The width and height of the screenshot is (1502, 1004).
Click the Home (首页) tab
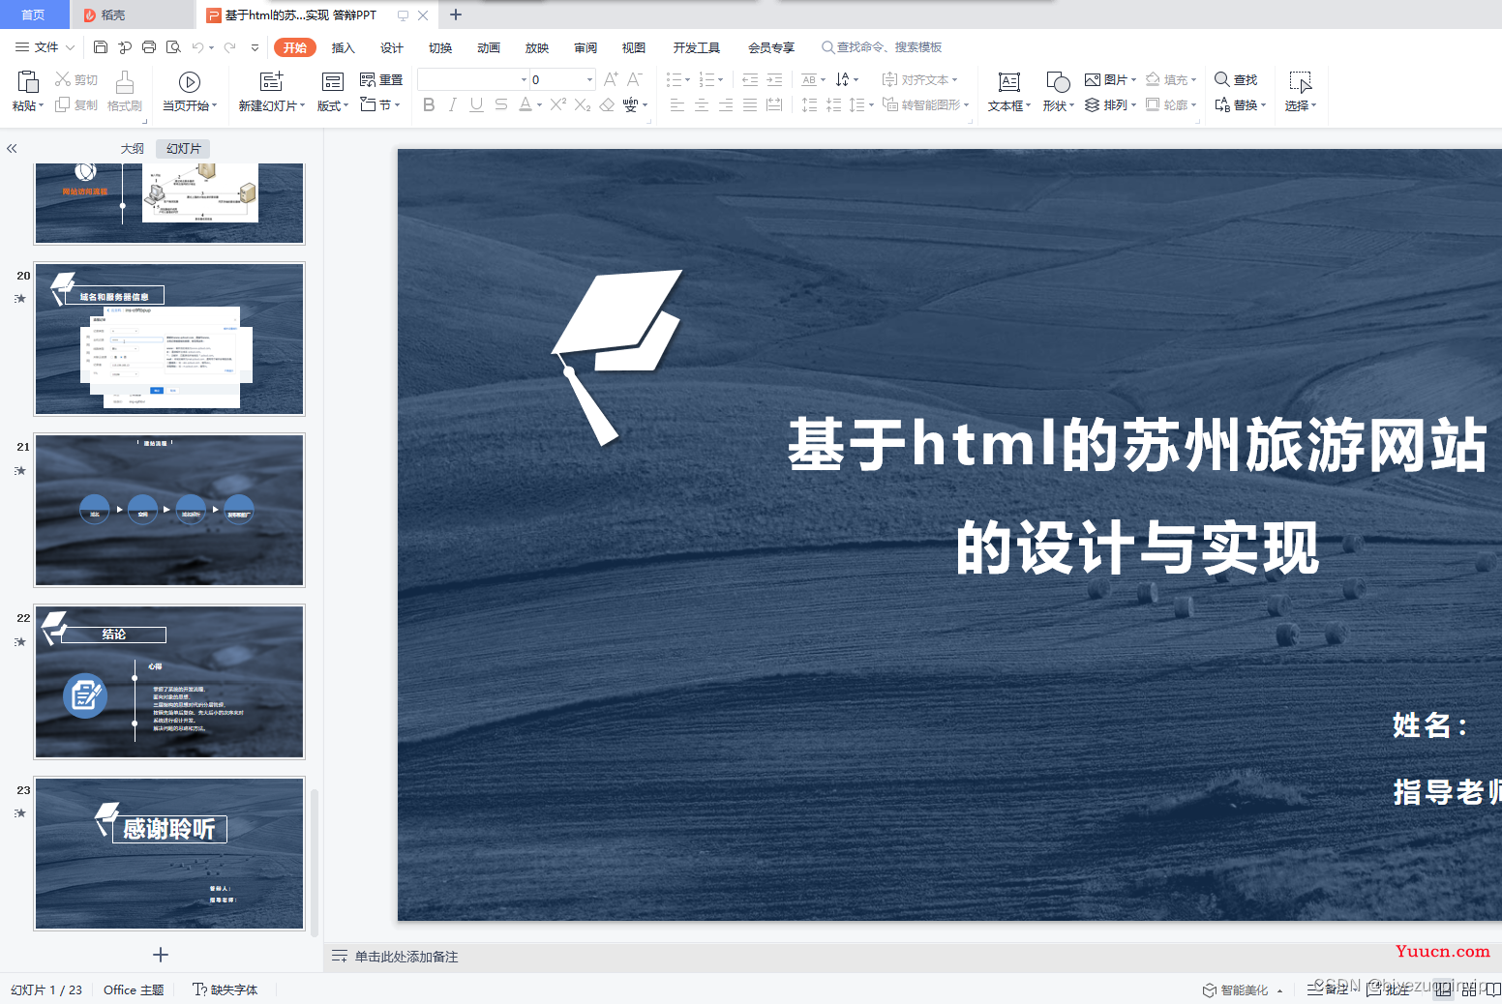click(x=33, y=15)
